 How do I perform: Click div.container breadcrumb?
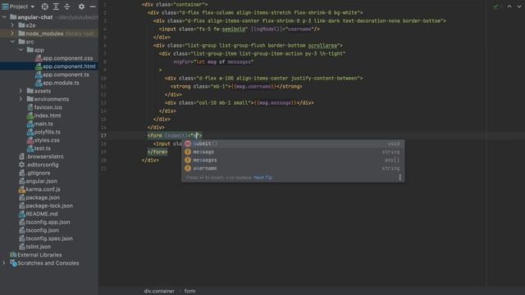159,291
